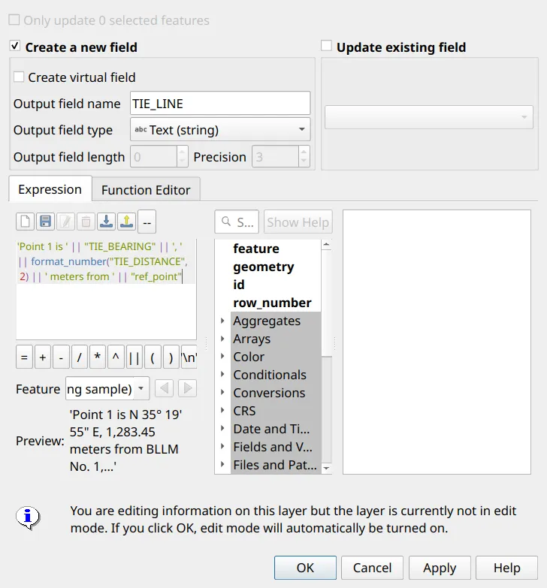The width and height of the screenshot is (547, 588).
Task: Insert the division slash operator
Action: (79, 357)
